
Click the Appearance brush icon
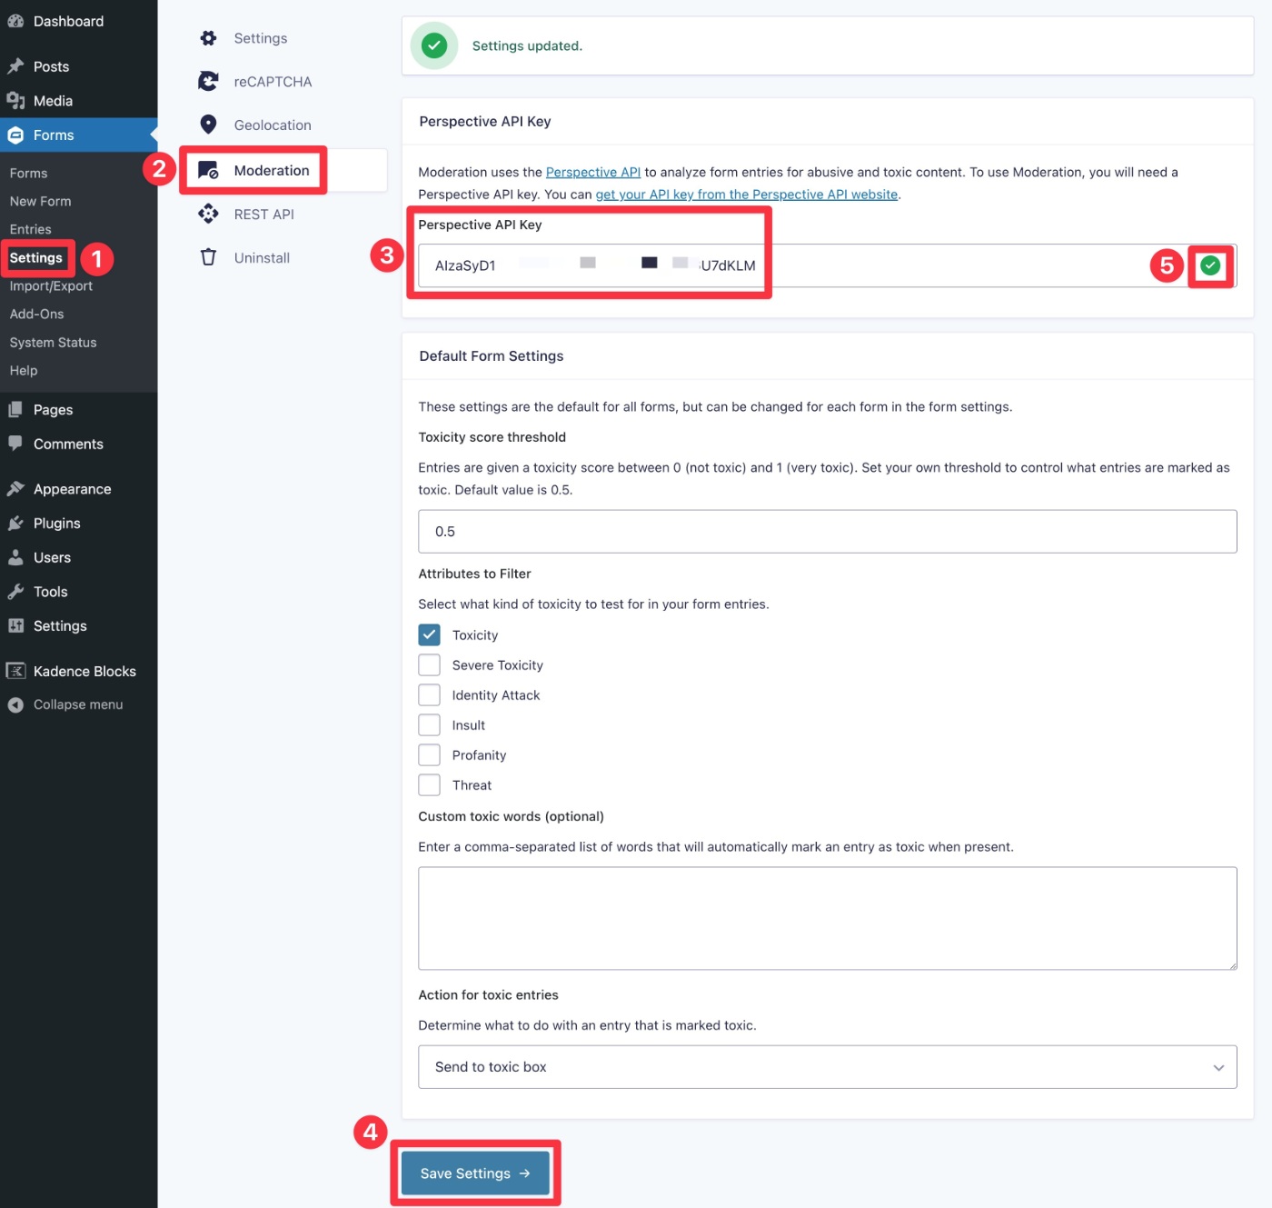tap(15, 489)
